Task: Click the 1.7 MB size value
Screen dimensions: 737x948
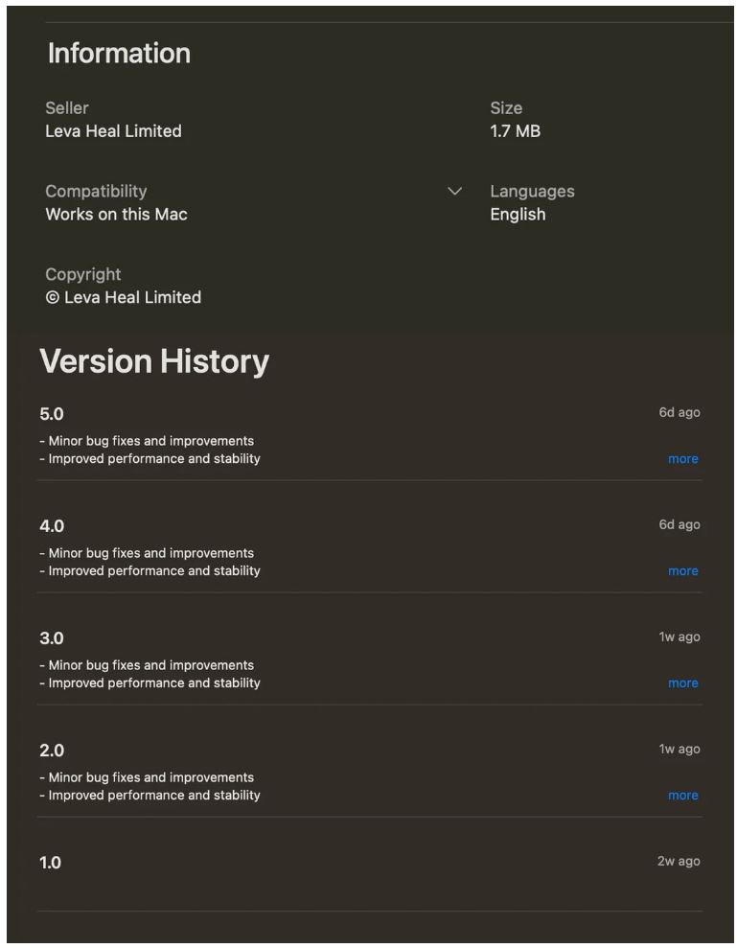Action: tap(515, 131)
